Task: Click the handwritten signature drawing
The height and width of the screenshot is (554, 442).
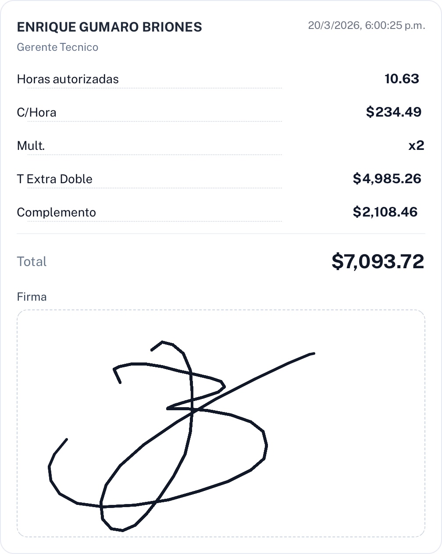Action: coord(191,410)
